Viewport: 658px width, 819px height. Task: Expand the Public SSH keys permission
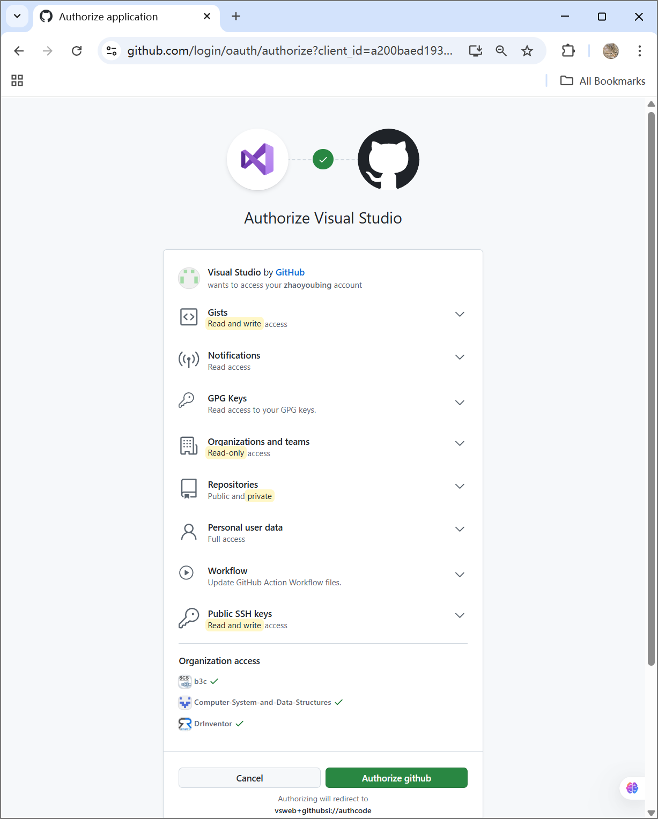coord(460,615)
